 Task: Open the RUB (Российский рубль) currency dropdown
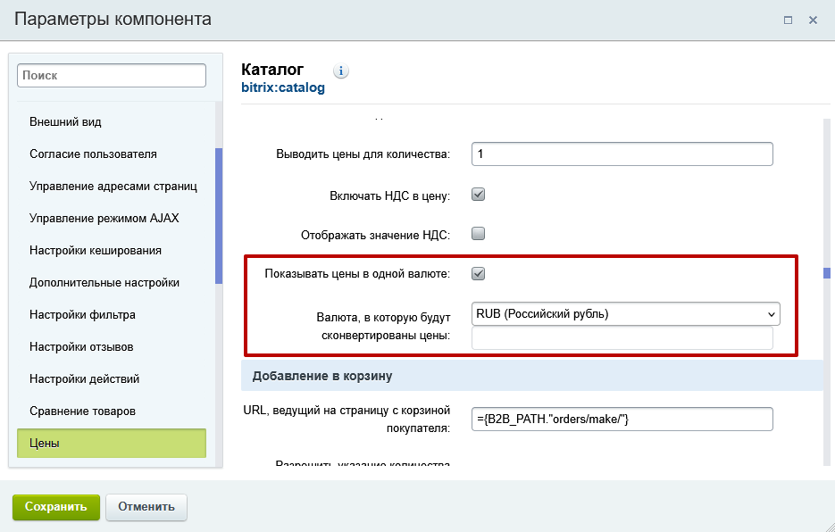pos(623,313)
